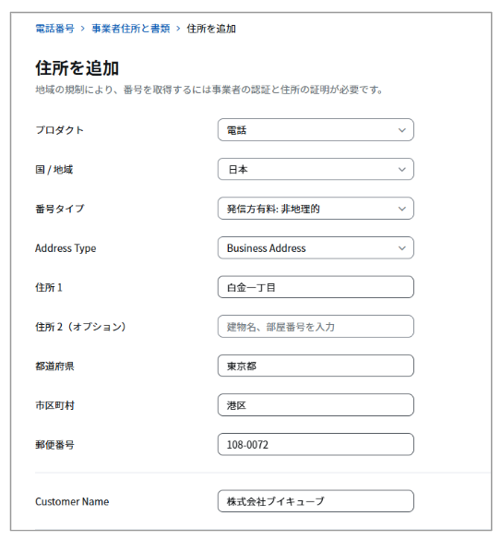This screenshot has height=540, width=501.
Task: Click the 郵便番号 field showing 108-0072
Action: tap(316, 444)
